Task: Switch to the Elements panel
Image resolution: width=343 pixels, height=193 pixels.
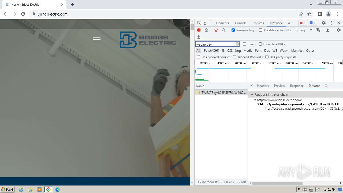Action: [x=222, y=23]
